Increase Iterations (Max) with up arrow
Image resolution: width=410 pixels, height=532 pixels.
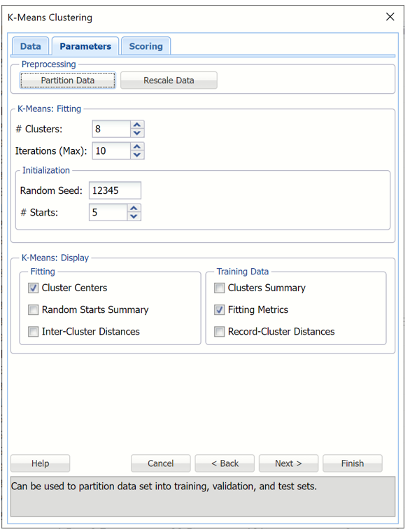point(137,146)
